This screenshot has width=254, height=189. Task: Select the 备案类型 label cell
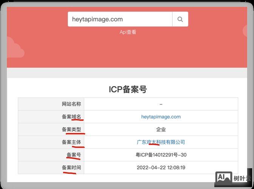coord(51,129)
